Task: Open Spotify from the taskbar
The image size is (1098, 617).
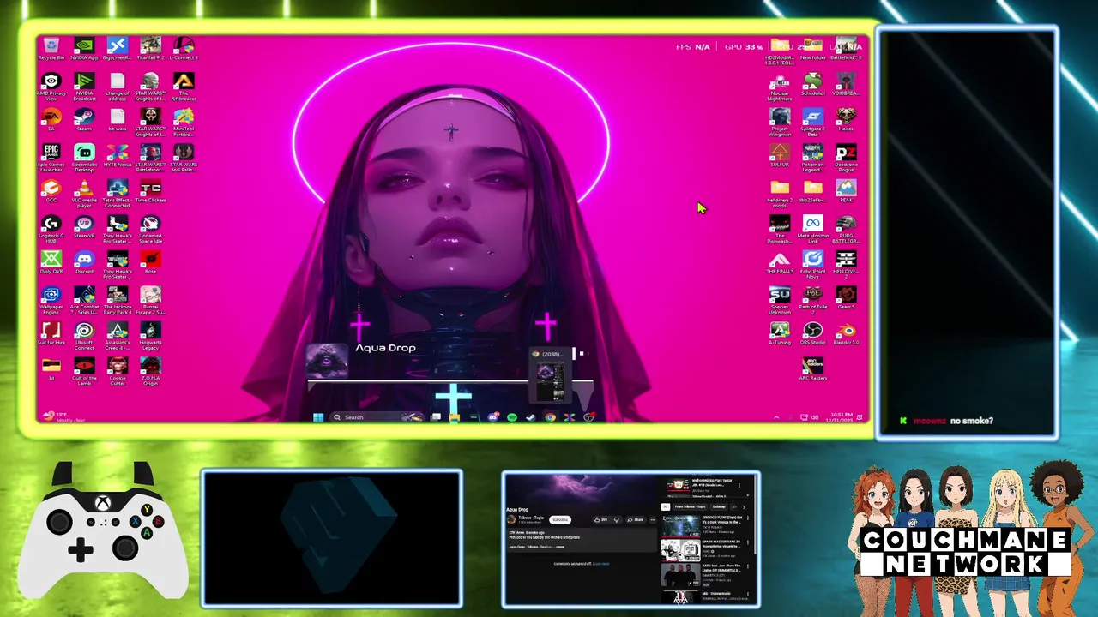Action: [x=512, y=417]
